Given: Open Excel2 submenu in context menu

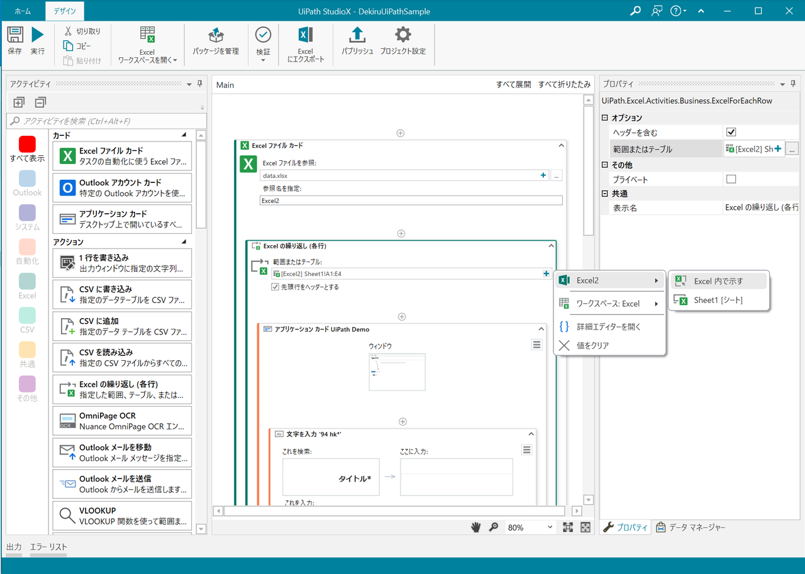Looking at the screenshot, I should click(609, 280).
